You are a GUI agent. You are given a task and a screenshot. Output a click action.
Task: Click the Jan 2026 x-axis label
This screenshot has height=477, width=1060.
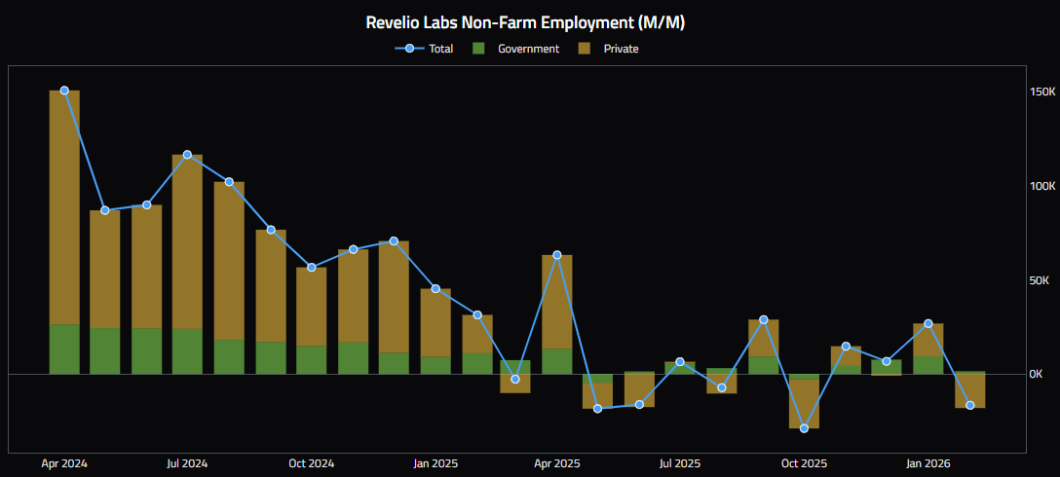[928, 463]
